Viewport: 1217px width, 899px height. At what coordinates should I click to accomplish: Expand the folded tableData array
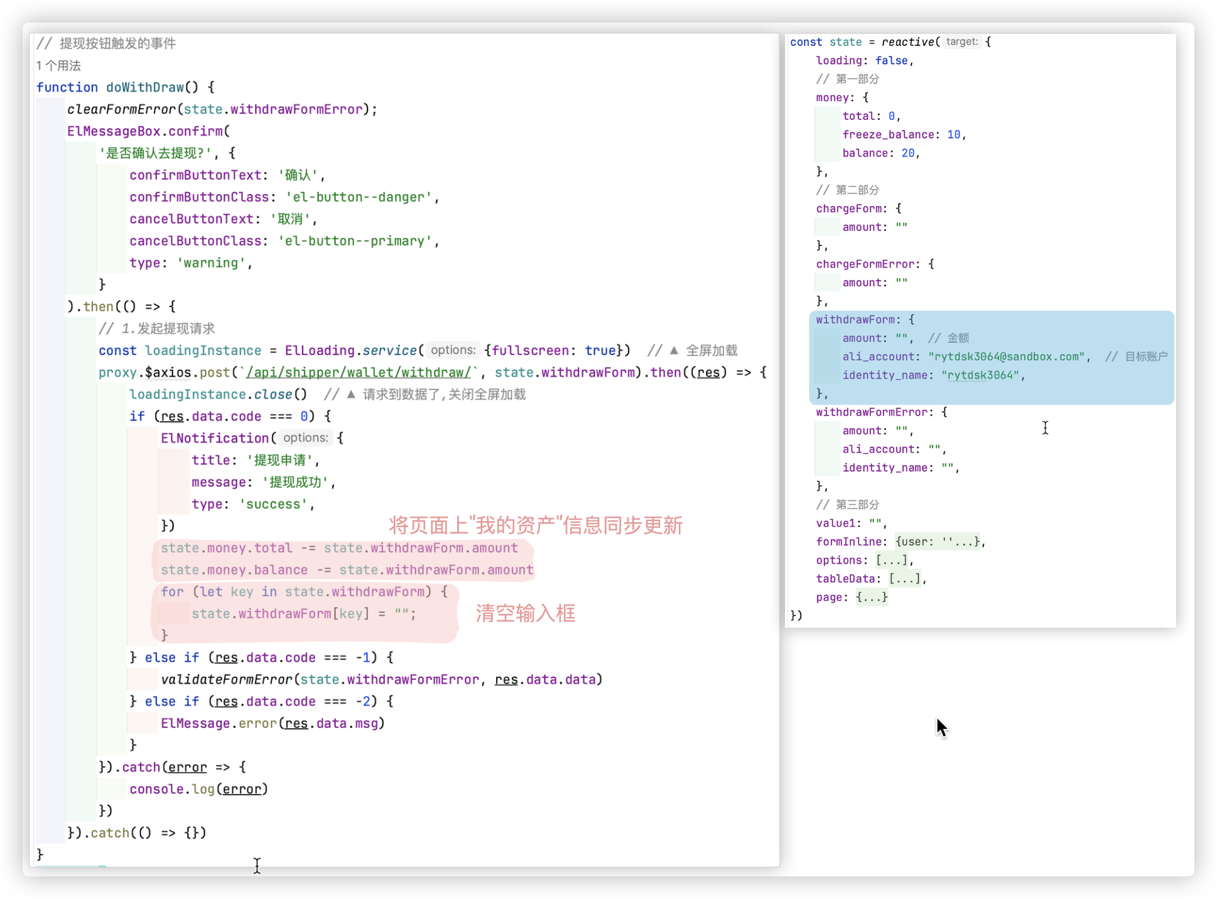pos(905,579)
